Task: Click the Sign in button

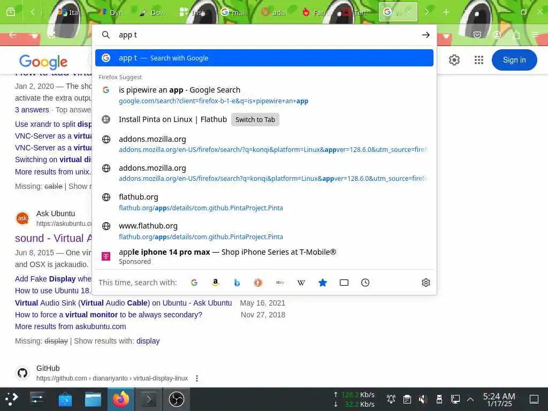Action: (x=514, y=60)
